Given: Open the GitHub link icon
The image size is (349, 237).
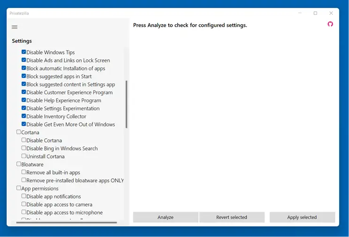Looking at the screenshot, I should pos(330,24).
